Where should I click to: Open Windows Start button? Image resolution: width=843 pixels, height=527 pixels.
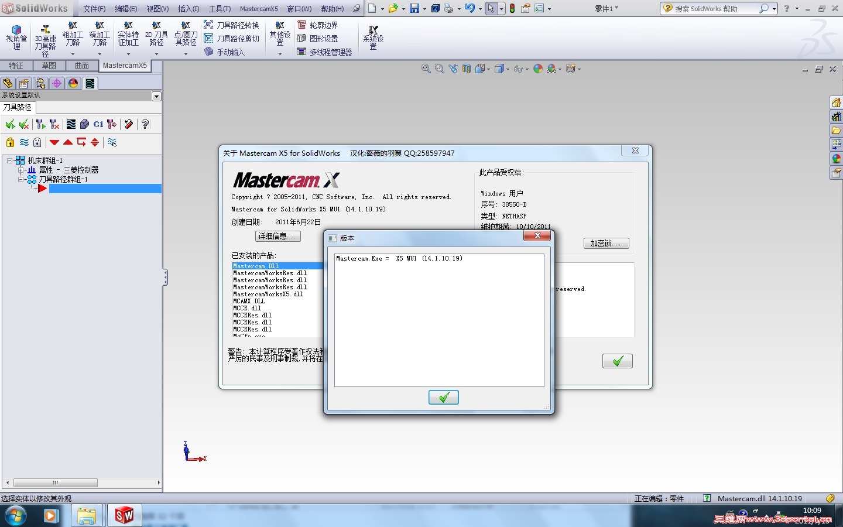point(15,516)
